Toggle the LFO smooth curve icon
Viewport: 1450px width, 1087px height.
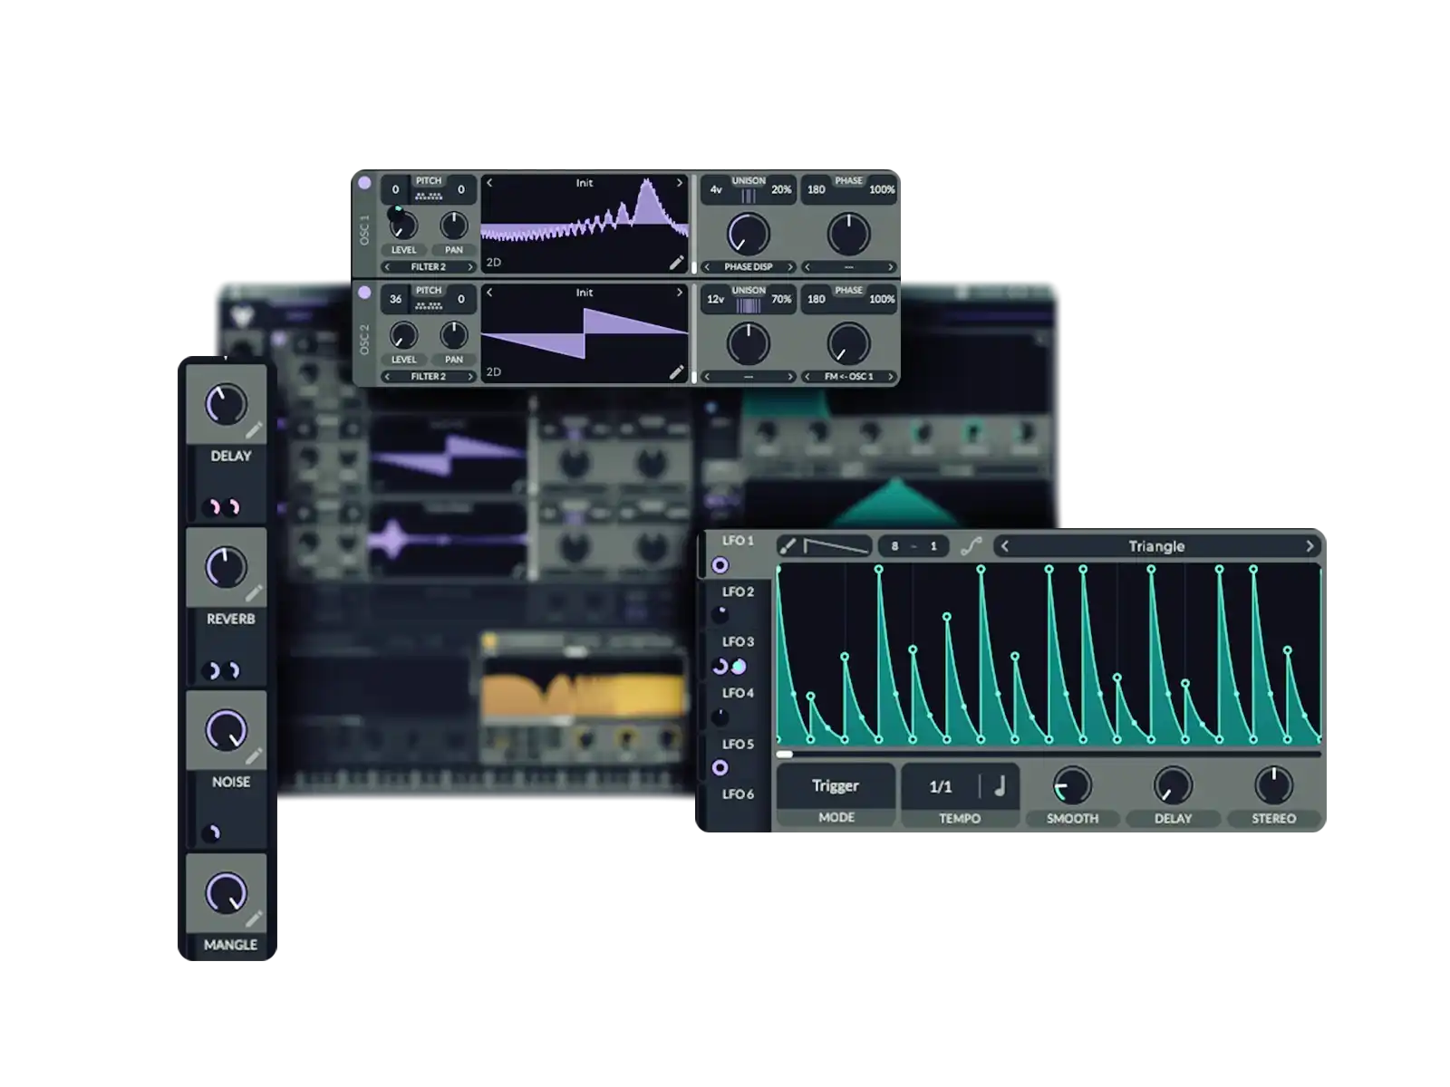pyautogui.click(x=971, y=545)
